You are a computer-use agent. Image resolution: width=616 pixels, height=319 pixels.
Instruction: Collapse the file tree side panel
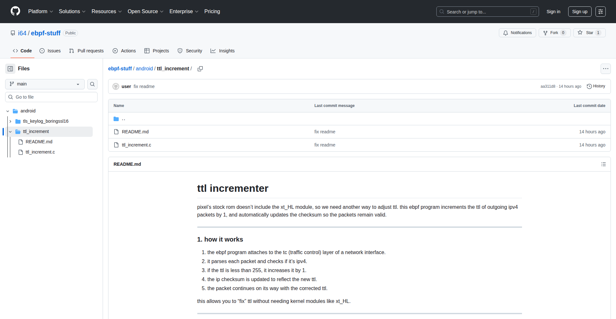(x=10, y=69)
